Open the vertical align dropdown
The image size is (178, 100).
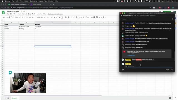[80, 17]
